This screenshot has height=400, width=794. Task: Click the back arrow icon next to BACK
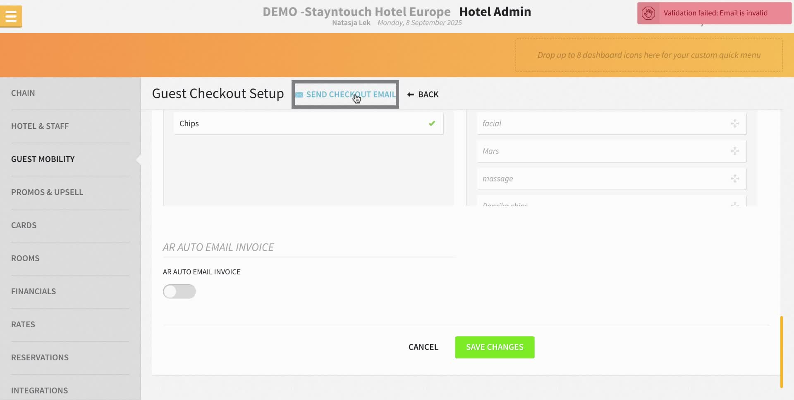pos(411,94)
